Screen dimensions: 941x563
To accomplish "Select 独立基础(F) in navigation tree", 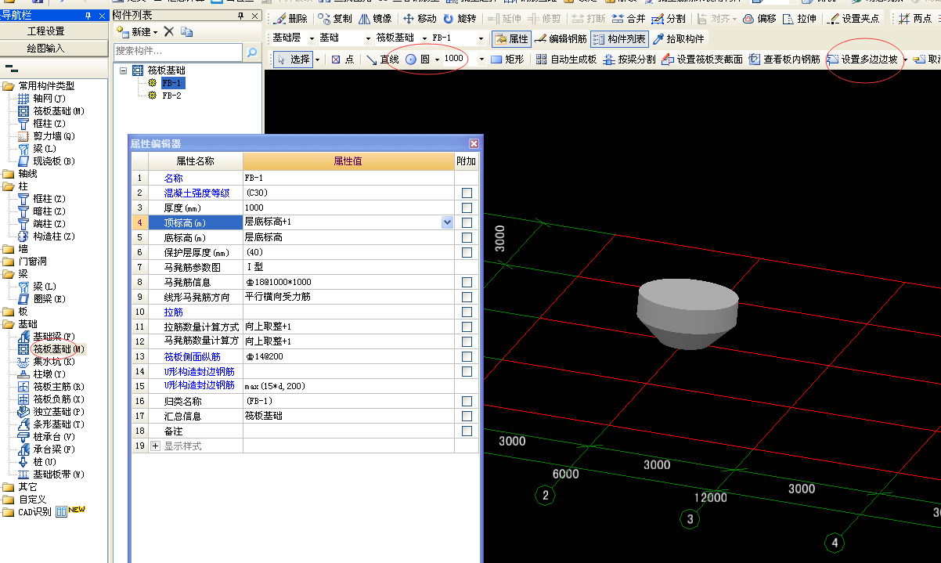I will (x=59, y=412).
